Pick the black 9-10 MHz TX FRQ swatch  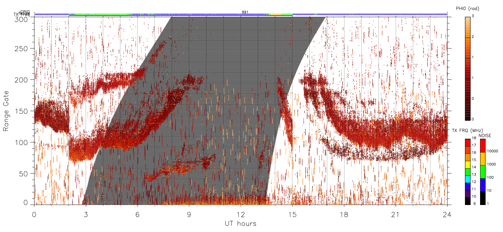click(467, 200)
